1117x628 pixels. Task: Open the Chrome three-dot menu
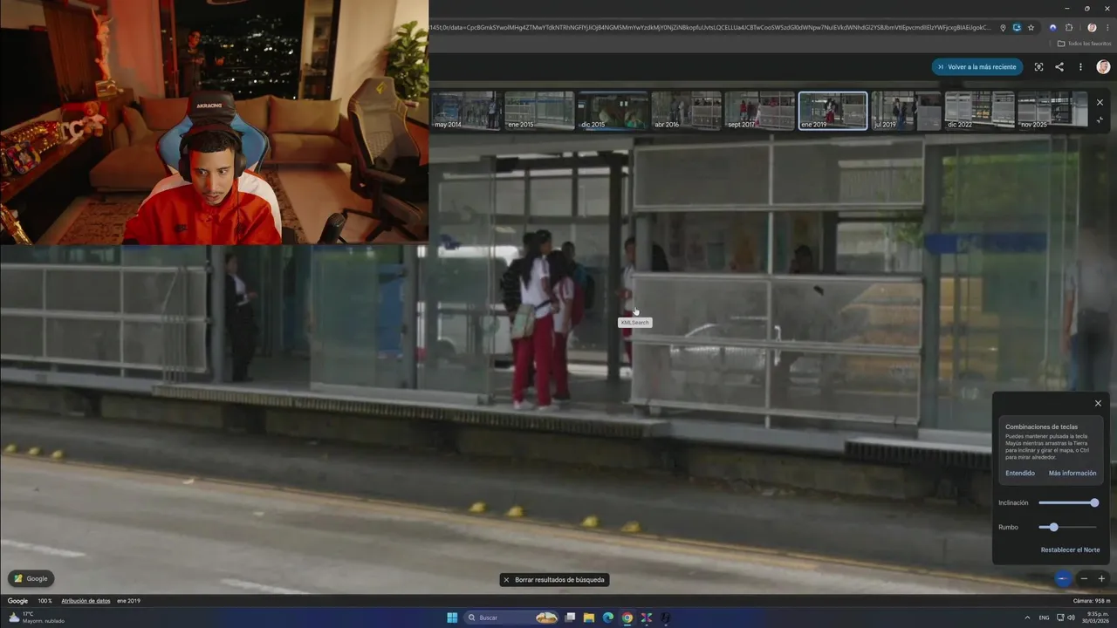pyautogui.click(x=1107, y=28)
